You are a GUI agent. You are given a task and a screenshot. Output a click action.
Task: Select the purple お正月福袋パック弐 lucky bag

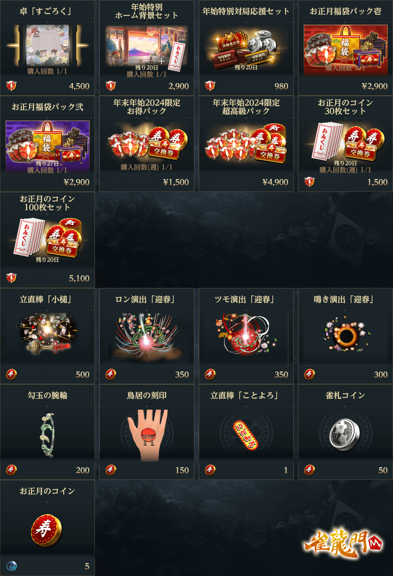[x=47, y=146]
